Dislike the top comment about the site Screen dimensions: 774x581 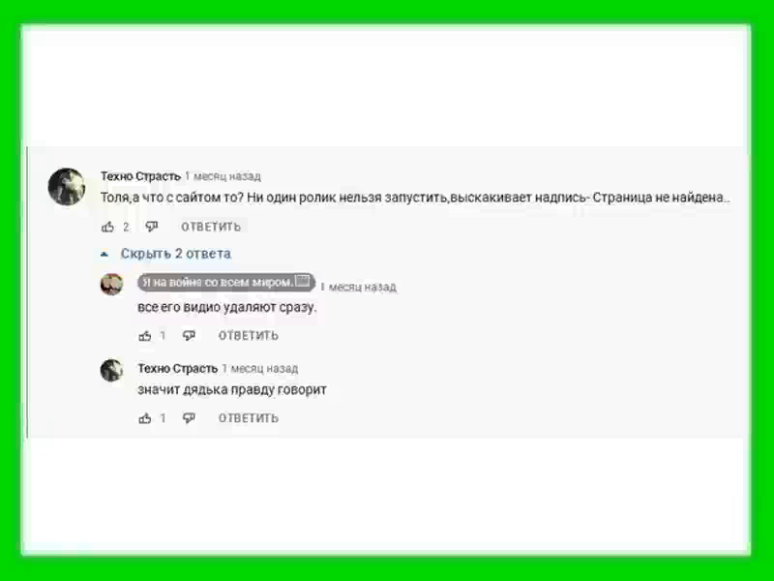[152, 227]
